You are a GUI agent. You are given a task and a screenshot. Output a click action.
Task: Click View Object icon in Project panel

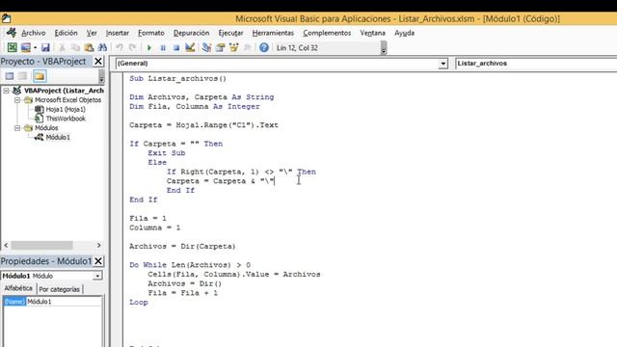tap(23, 76)
